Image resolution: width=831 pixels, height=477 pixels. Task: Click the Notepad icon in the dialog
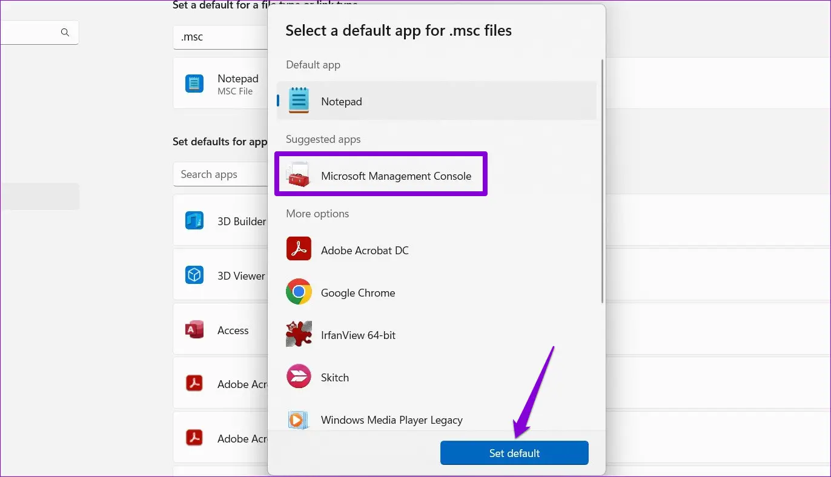pos(299,101)
